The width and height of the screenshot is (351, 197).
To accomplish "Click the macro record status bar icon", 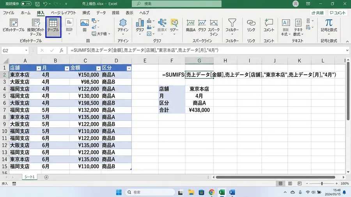I will point(14,184).
